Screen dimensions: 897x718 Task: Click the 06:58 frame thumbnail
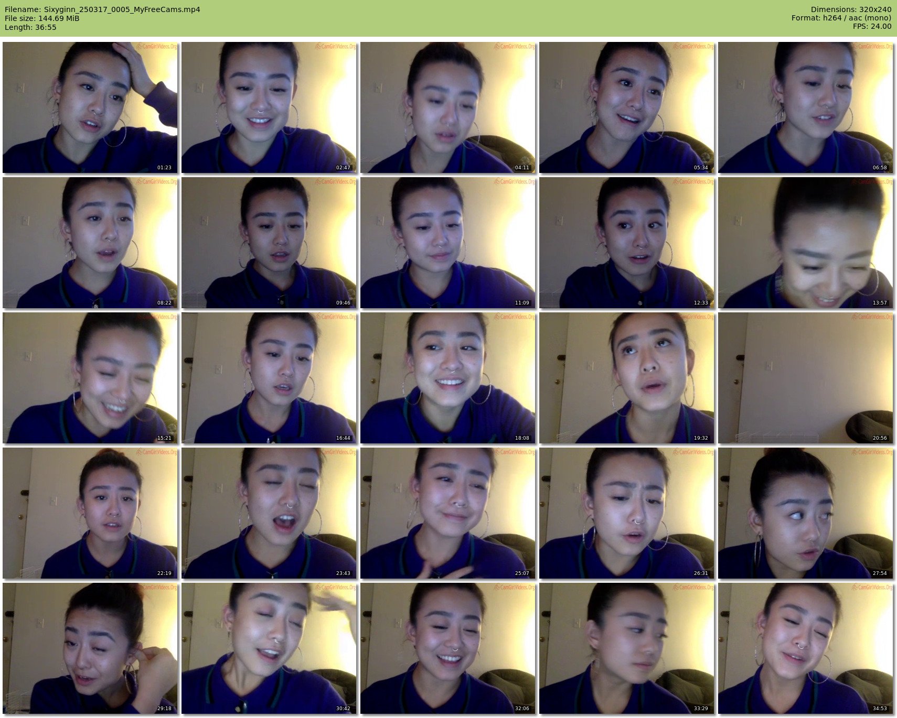805,107
